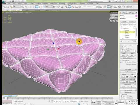Screen dimensions: 140x105
Task: Enable Ignore Backfacing checkbox
Action: coord(121,49)
